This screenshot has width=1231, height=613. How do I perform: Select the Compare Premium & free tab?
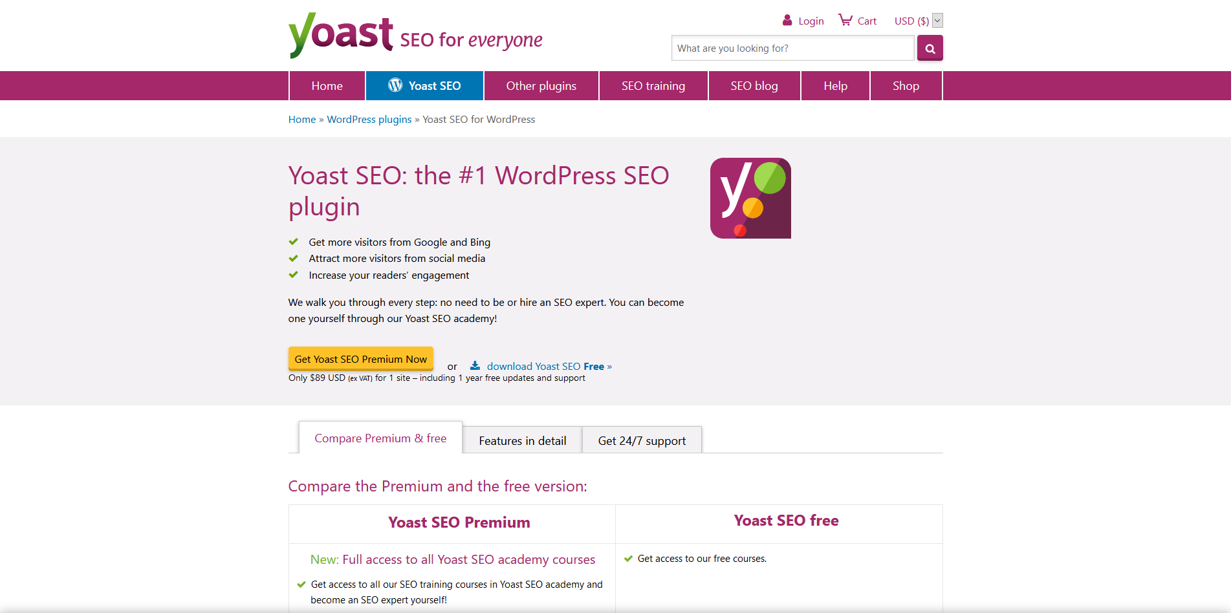tap(380, 438)
